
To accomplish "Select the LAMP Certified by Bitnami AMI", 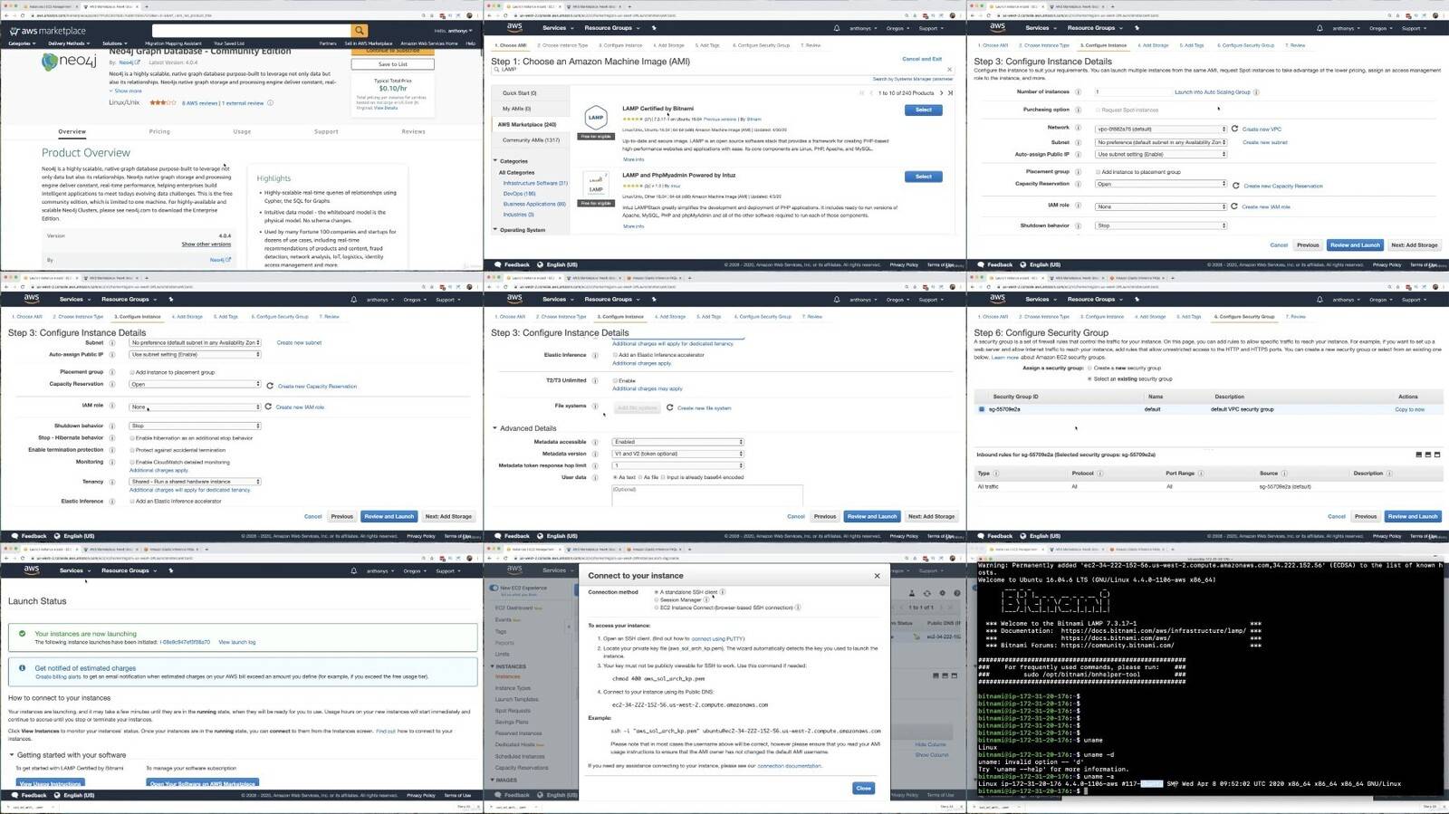I will 923,110.
